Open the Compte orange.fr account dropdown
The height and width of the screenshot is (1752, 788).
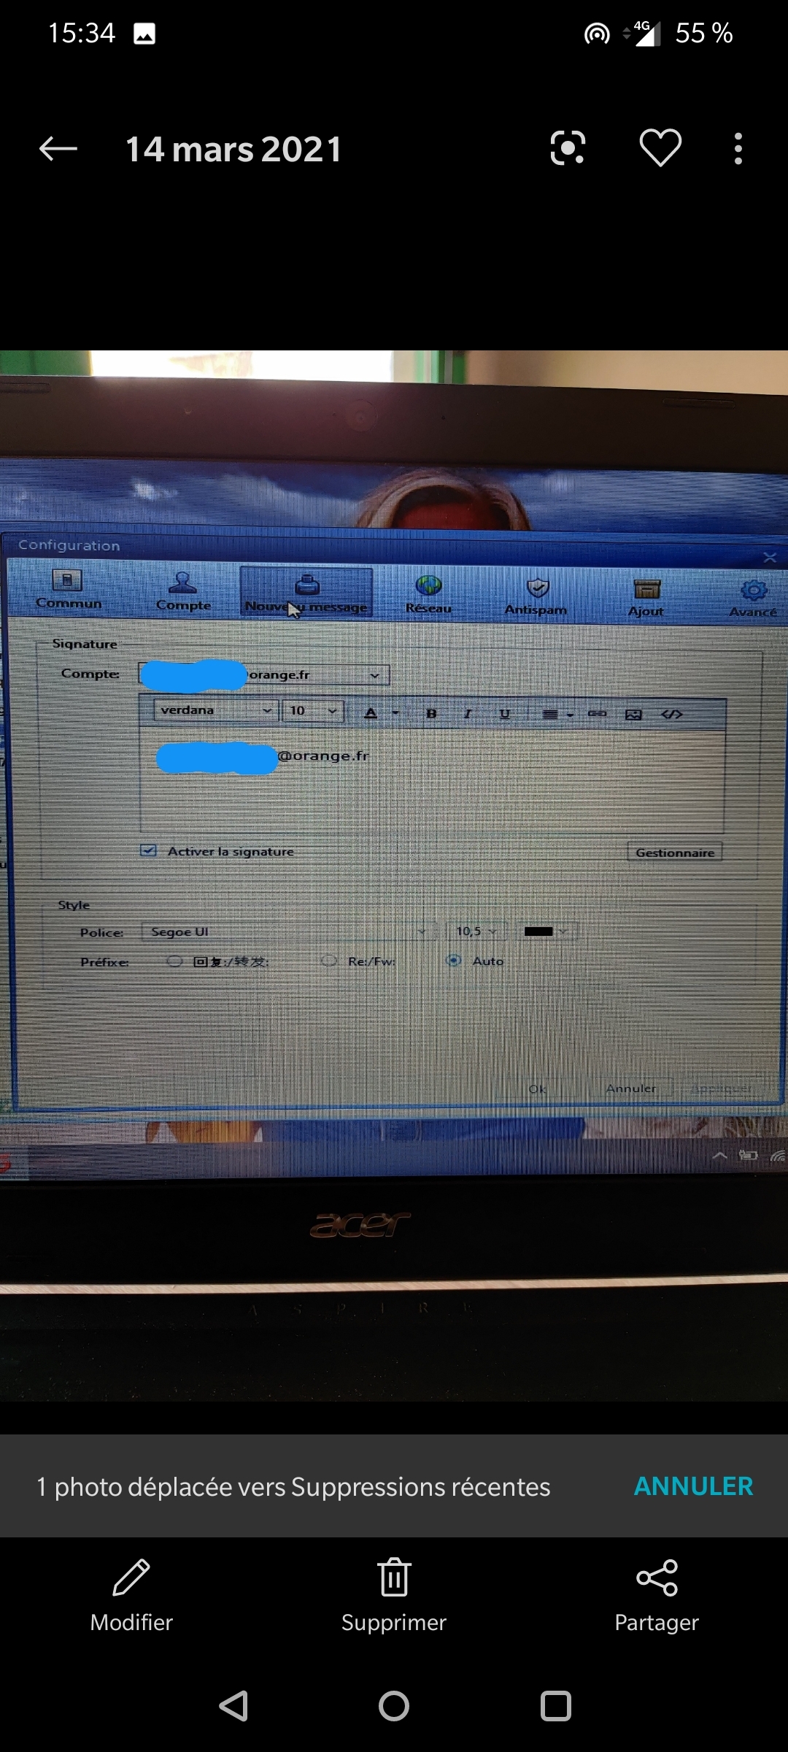263,674
